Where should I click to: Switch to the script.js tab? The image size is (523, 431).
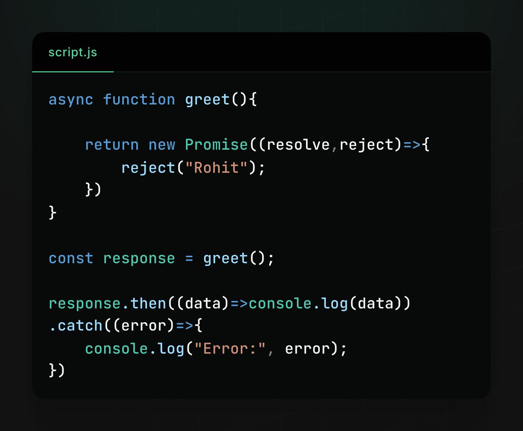point(72,53)
